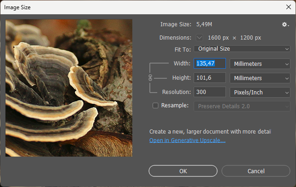Image resolution: width=296 pixels, height=187 pixels.
Task: Open the Height units Millimeters dropdown
Action: (259, 78)
